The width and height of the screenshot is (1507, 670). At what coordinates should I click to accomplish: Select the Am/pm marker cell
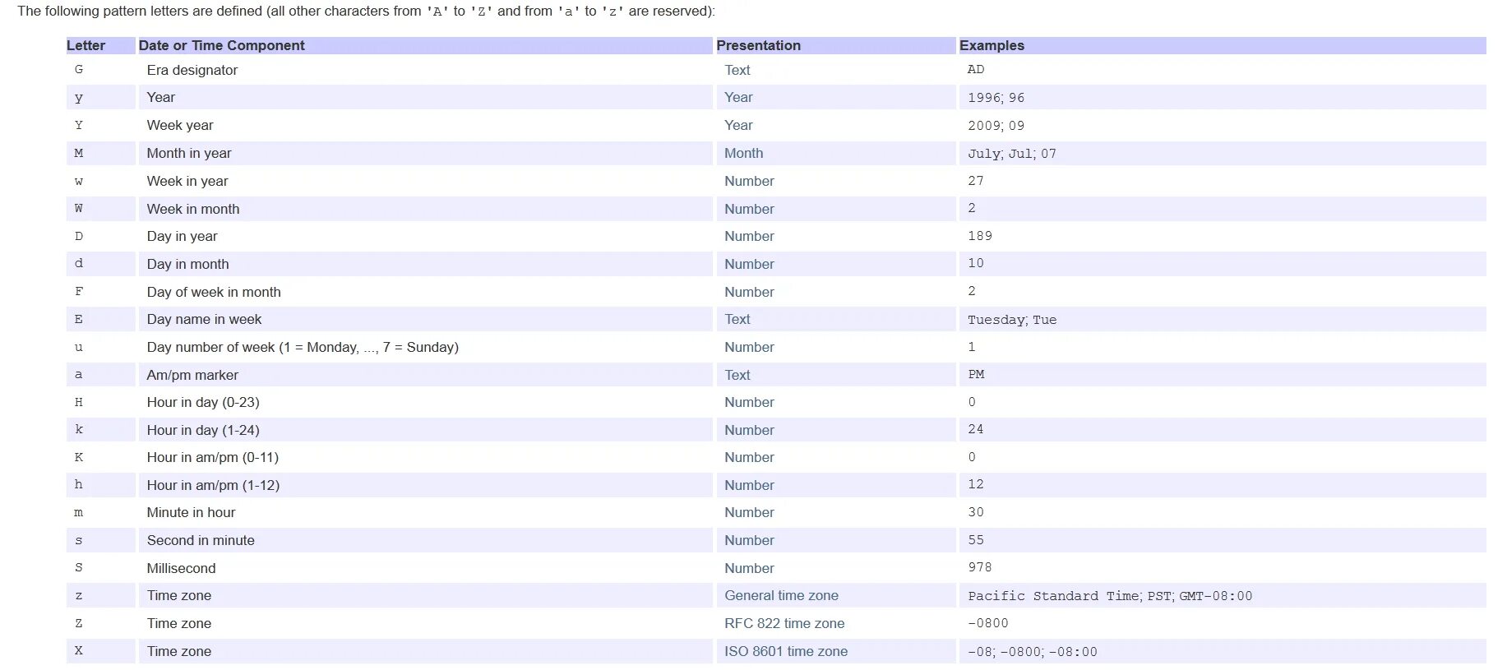425,375
